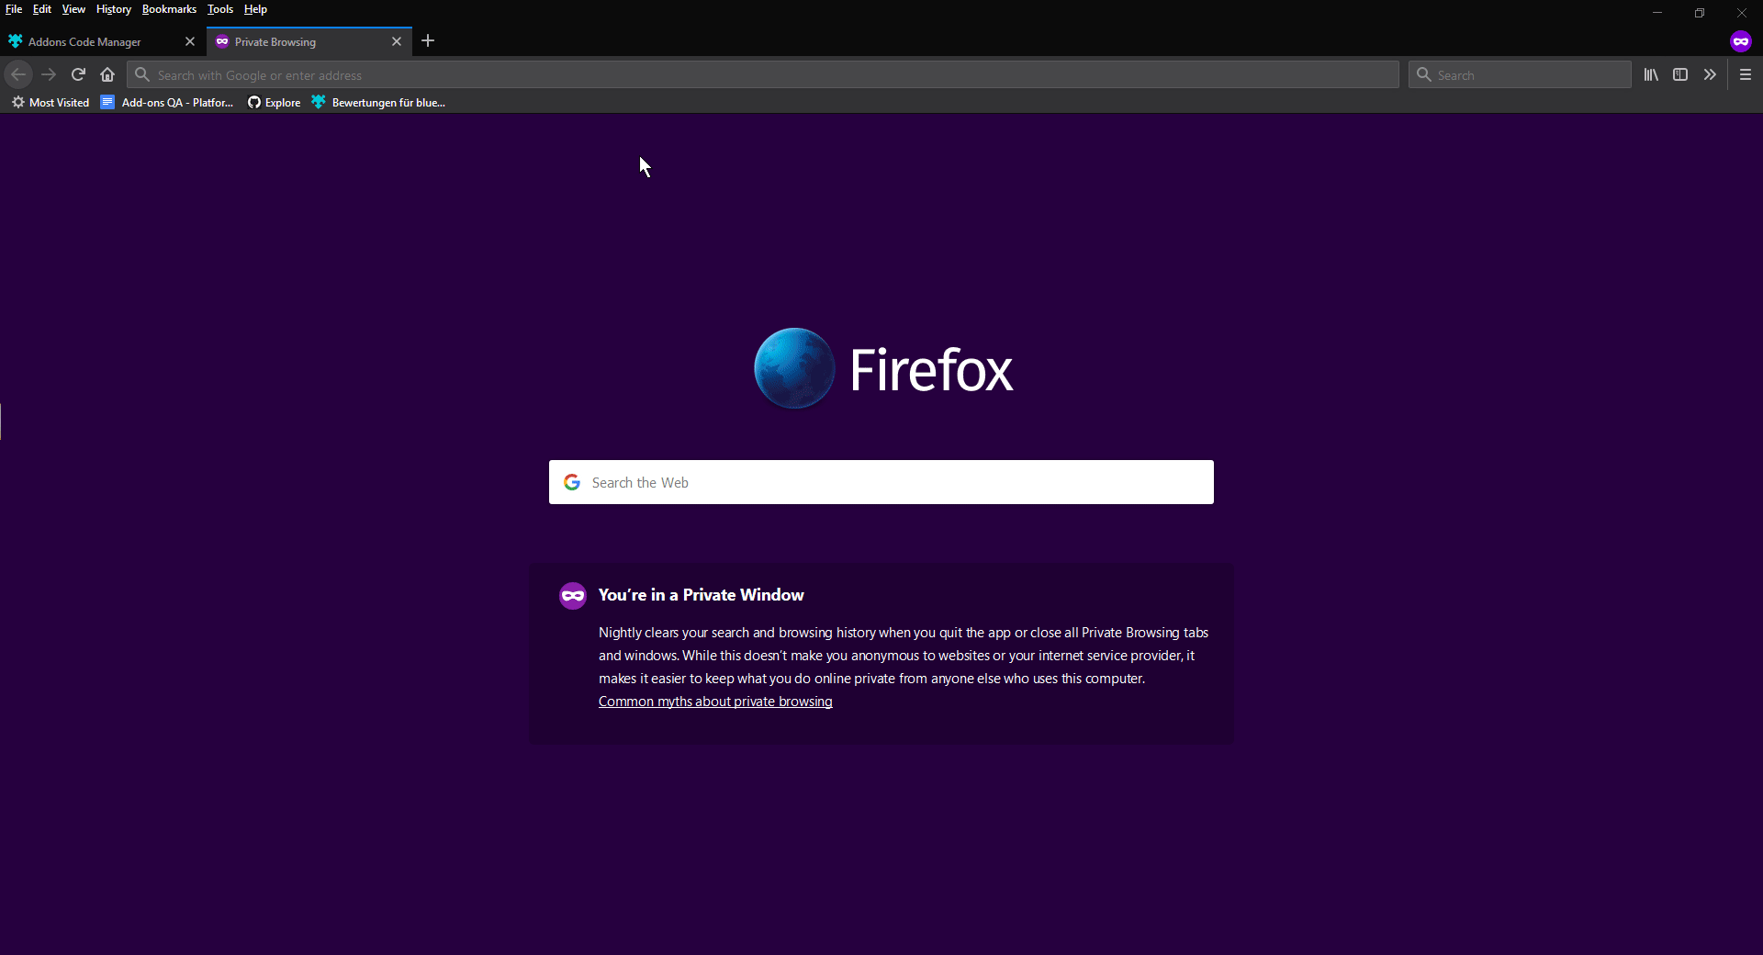Open the Library toolbar icon
Screen dimensions: 1763x955
point(1651,74)
